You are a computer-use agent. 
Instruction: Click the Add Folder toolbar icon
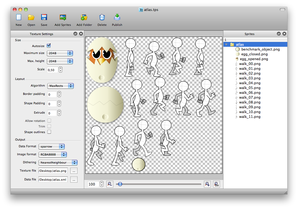(x=84, y=18)
